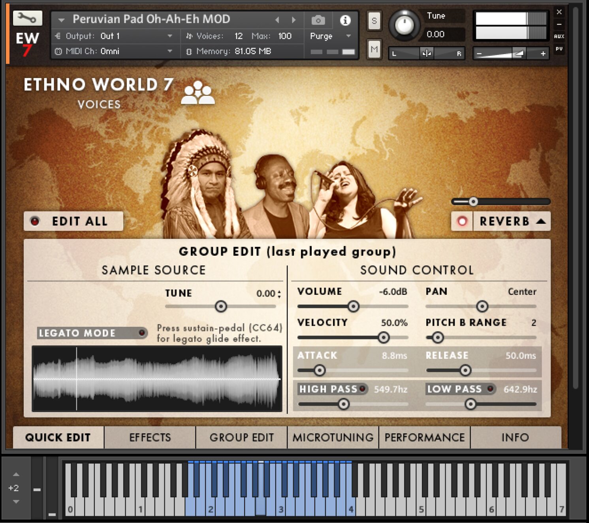Click the Memory 81.05 MB readout
This screenshot has width=589, height=523.
click(253, 51)
